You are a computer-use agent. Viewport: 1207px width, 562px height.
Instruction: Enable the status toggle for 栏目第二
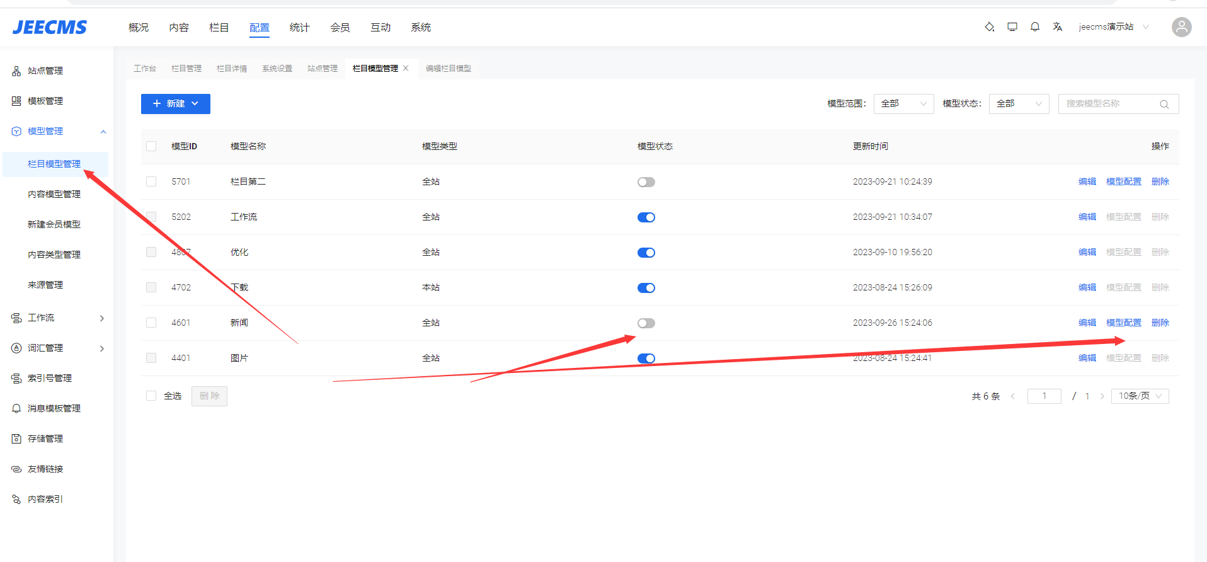pyautogui.click(x=646, y=182)
